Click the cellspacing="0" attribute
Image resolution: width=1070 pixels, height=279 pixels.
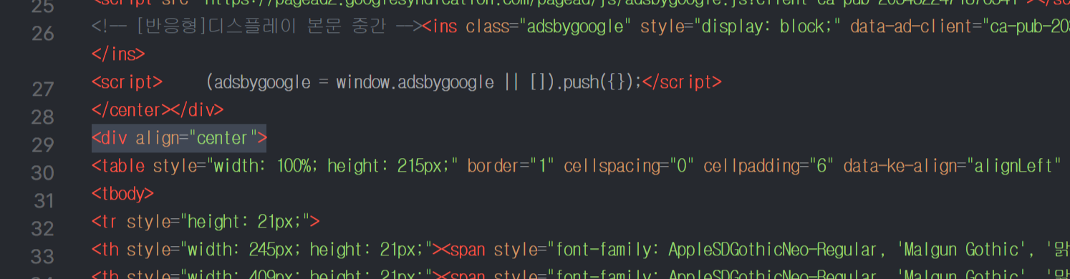(629, 166)
